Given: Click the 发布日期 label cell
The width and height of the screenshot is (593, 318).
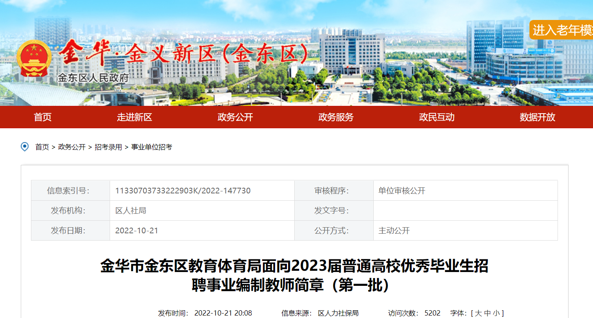Looking at the screenshot, I should [x=71, y=230].
